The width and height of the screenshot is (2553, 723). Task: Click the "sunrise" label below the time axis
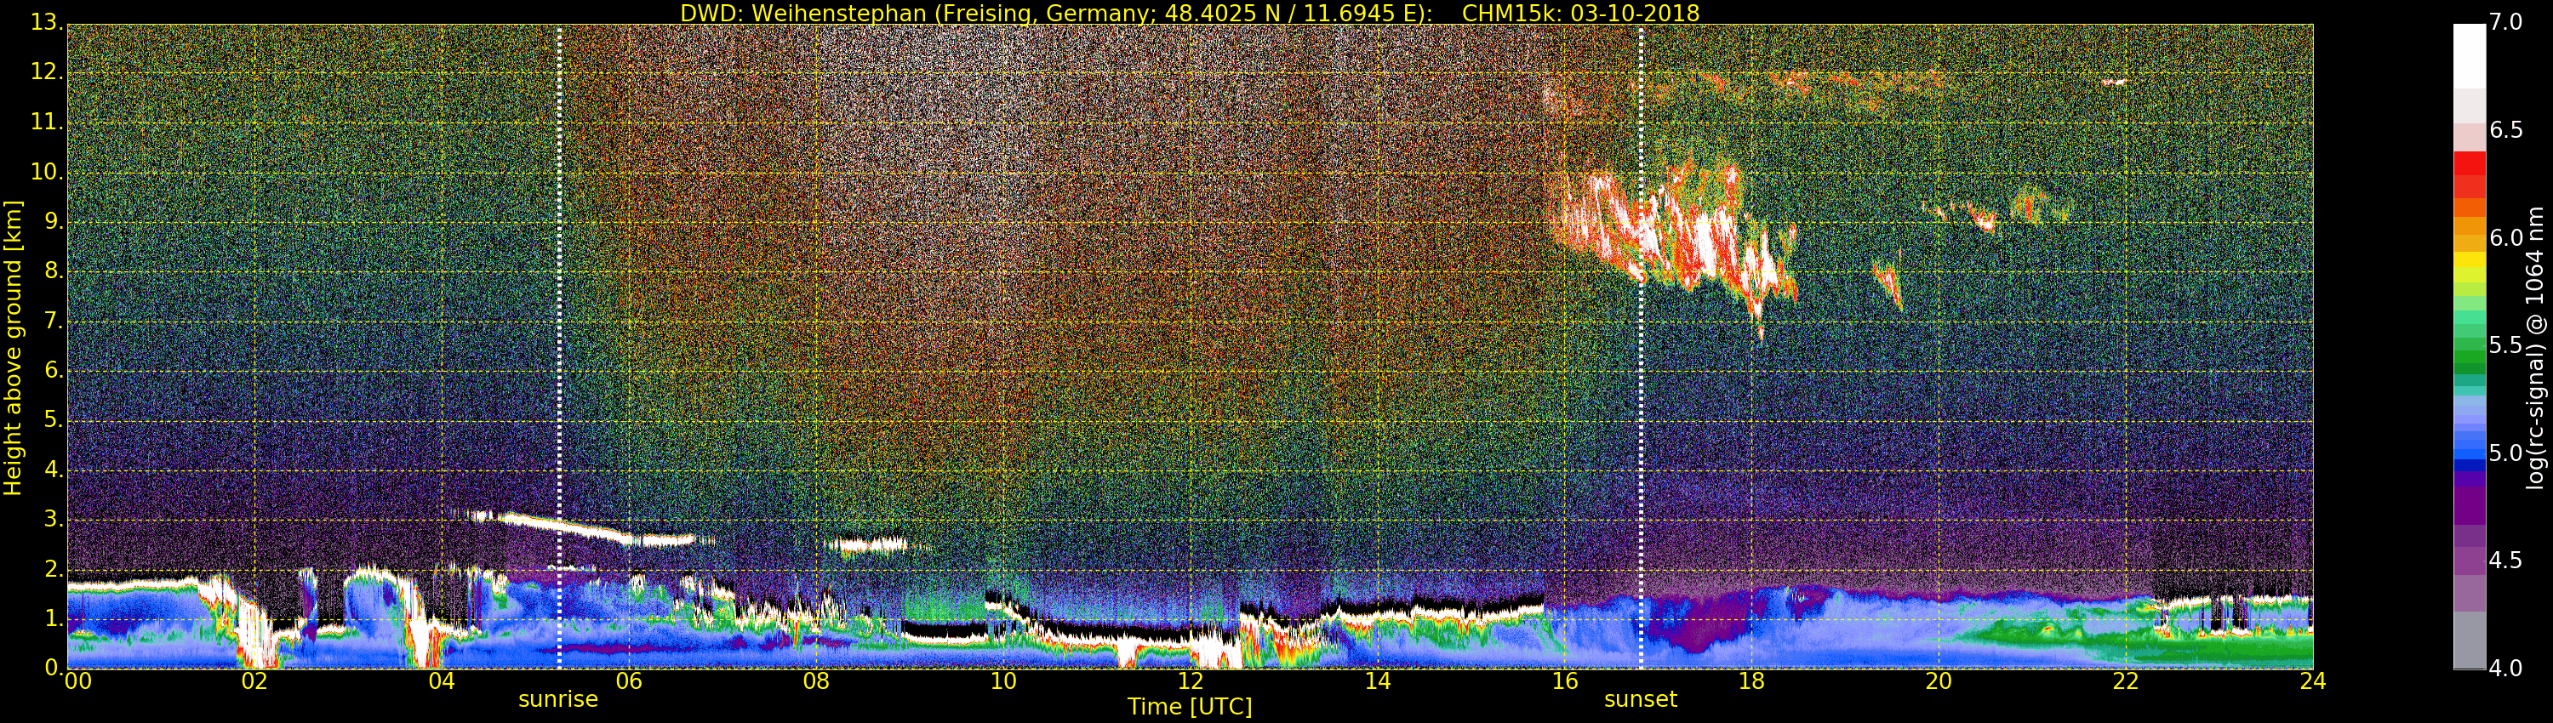click(559, 699)
